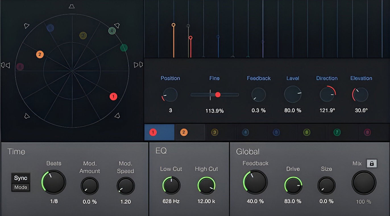Click the Mix knob
Viewport: 390px width, 216px height.
coord(364,183)
